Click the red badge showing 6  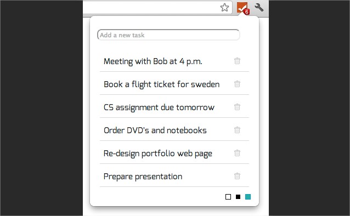coord(247,12)
